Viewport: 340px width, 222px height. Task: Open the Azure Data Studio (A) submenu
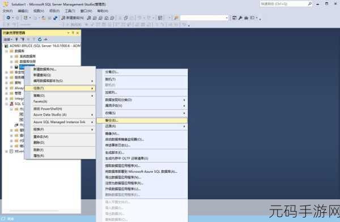pyautogui.click(x=60, y=115)
